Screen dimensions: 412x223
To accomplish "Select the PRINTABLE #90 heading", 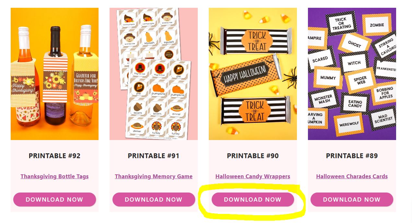I will (x=253, y=156).
